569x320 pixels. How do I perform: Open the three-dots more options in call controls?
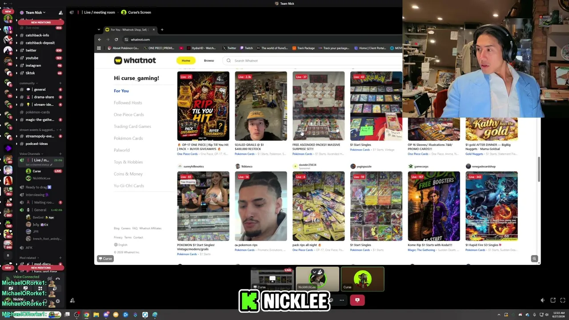341,300
